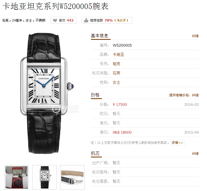Image resolution: width=207 pixels, height=191 pixels.
Task: Click the page title 卡地亚坦克系列W5200005腕表
Action: coord(55,6)
